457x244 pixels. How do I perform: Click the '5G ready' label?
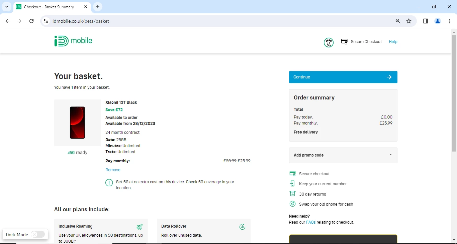(x=78, y=153)
